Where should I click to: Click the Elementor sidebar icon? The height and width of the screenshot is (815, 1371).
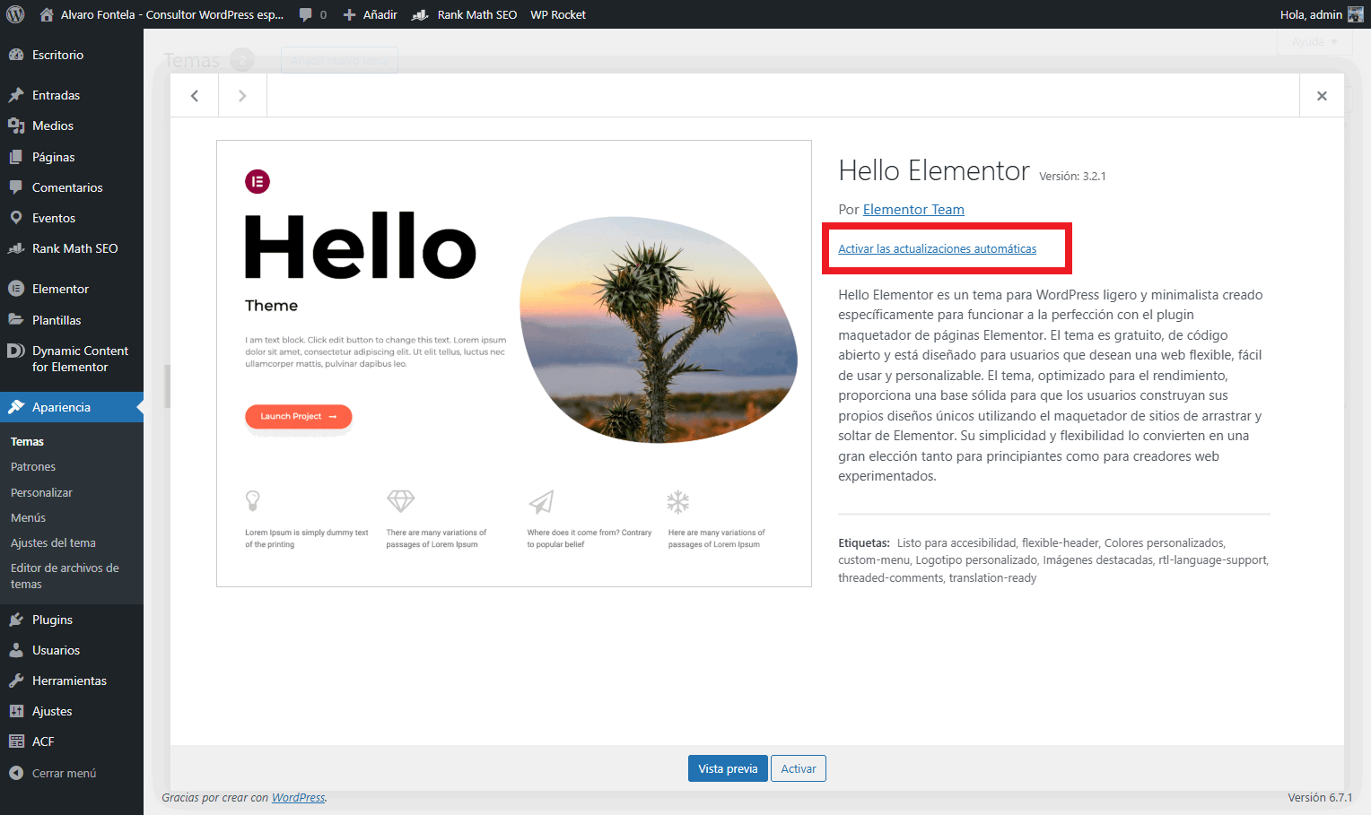(x=16, y=289)
